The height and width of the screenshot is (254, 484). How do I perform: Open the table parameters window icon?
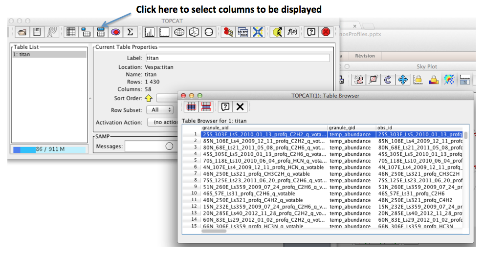point(86,32)
